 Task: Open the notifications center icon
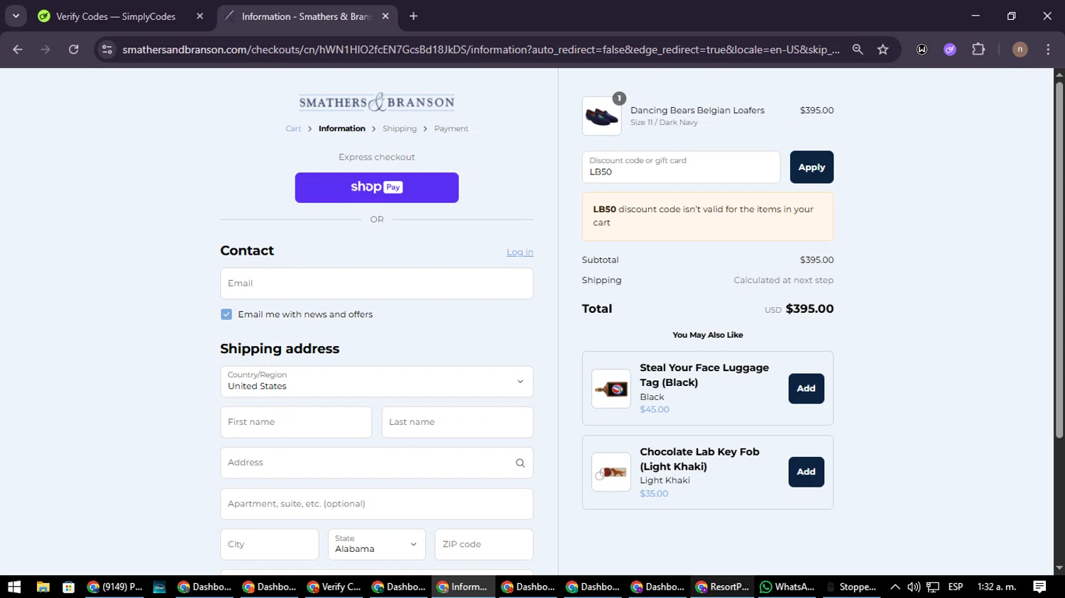pyautogui.click(x=1039, y=587)
